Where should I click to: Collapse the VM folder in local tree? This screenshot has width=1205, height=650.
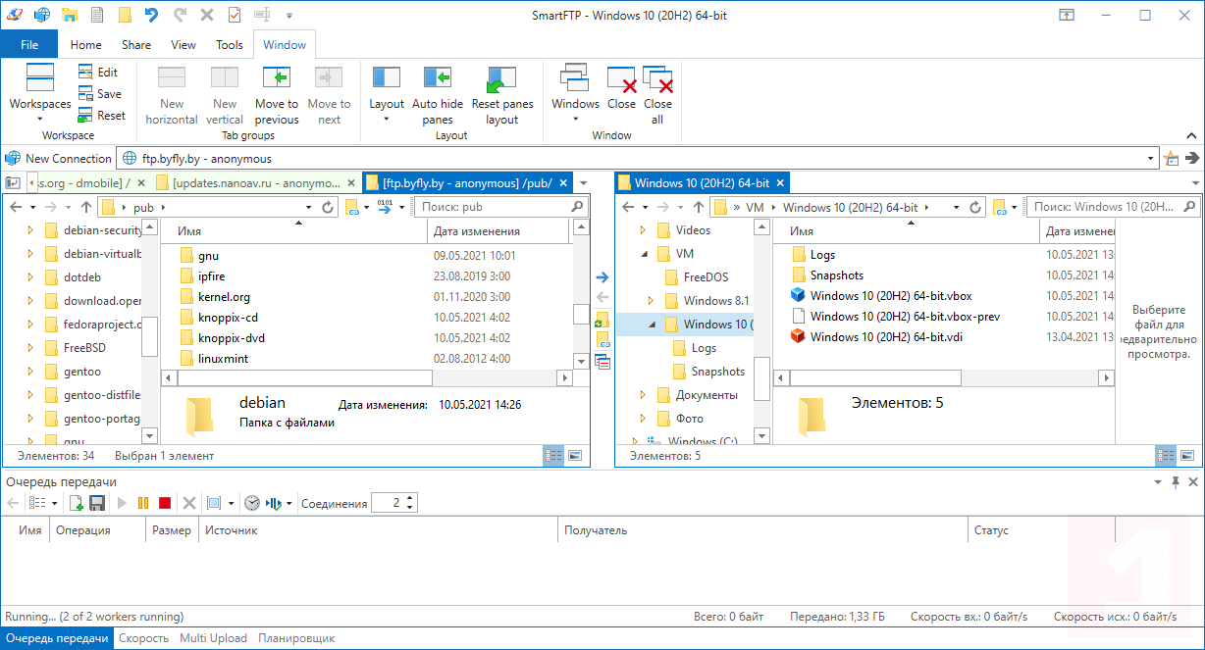tap(644, 254)
